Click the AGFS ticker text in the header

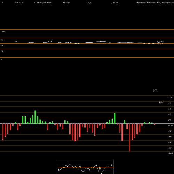pyautogui.click(x=115, y=3)
